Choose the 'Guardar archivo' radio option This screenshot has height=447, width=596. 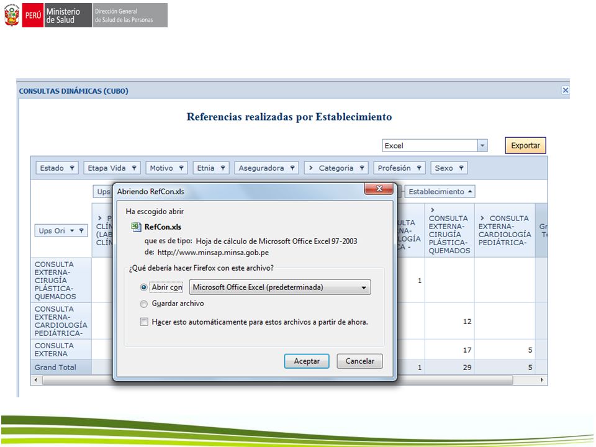coord(143,304)
